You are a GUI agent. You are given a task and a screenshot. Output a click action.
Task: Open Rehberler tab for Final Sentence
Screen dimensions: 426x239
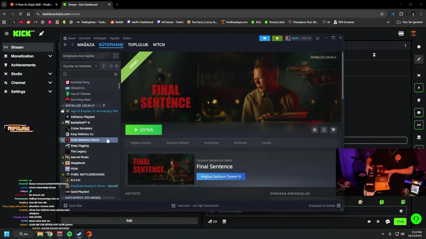pyautogui.click(x=240, y=143)
